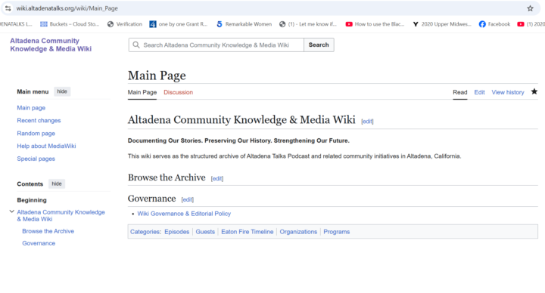Open site information icon in address bar
Screen dimensions: 545x293
pyautogui.click(x=8, y=8)
